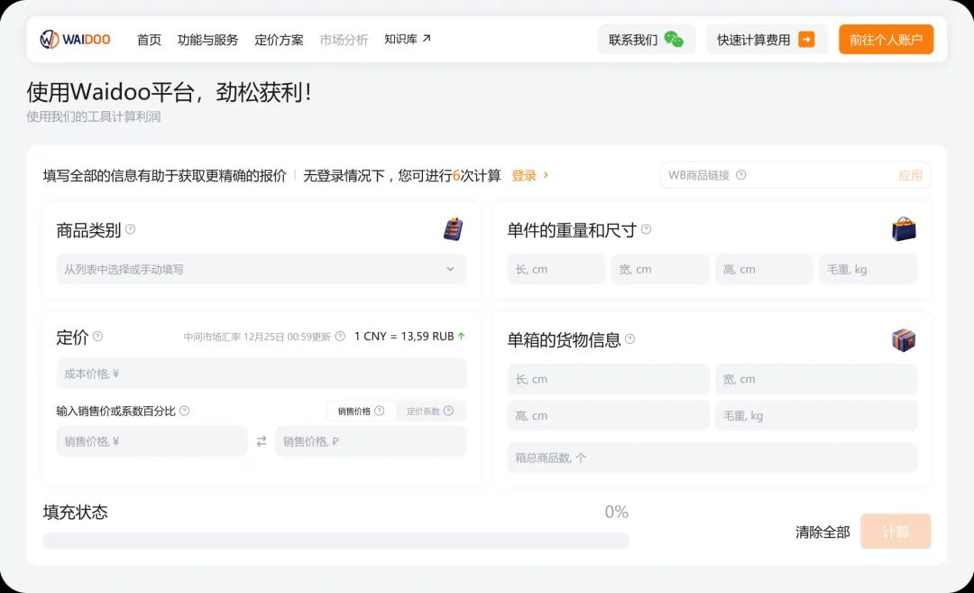This screenshot has width=974, height=593.
Task: Switch to the 定价系数 toggle option
Action: point(430,411)
